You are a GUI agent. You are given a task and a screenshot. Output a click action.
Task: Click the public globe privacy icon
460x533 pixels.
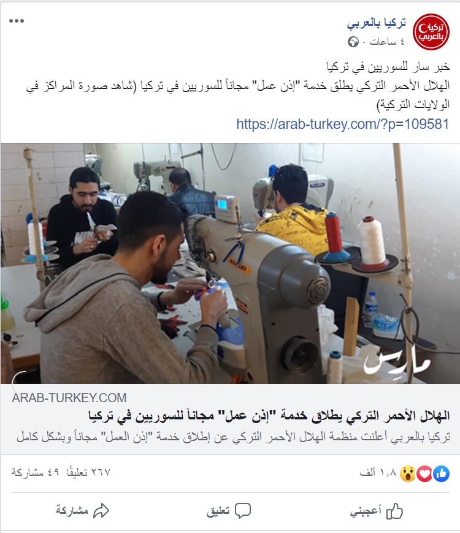tap(353, 42)
